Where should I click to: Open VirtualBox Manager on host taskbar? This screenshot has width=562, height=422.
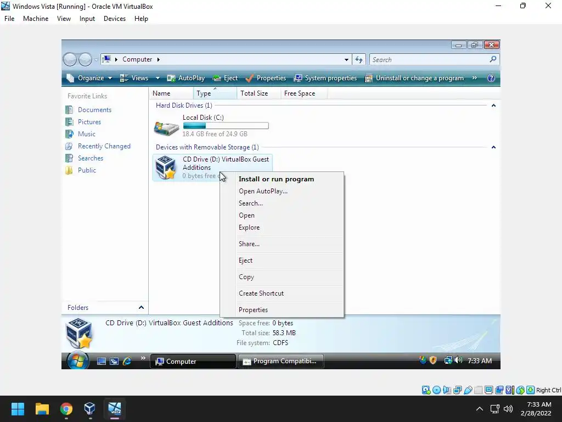point(89,409)
